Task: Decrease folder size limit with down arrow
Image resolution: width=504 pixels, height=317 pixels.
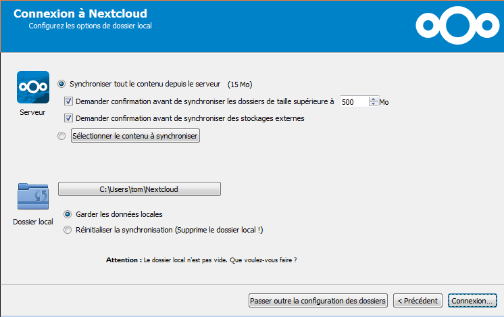Action: (x=374, y=105)
